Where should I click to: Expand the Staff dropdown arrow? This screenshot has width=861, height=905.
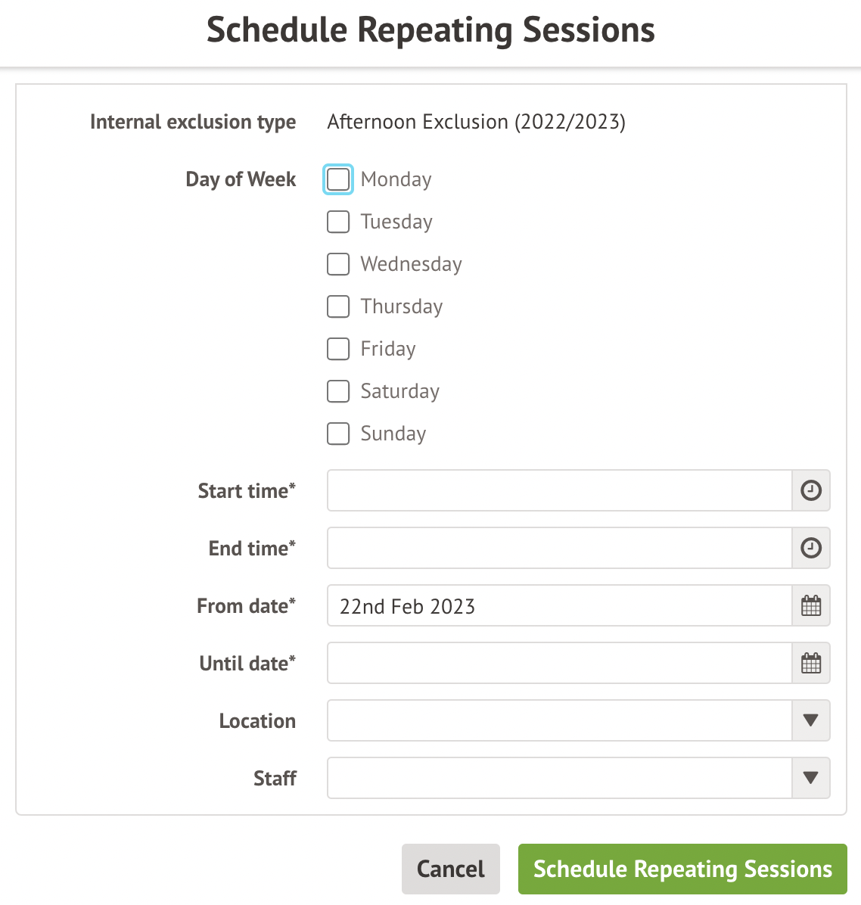click(810, 778)
